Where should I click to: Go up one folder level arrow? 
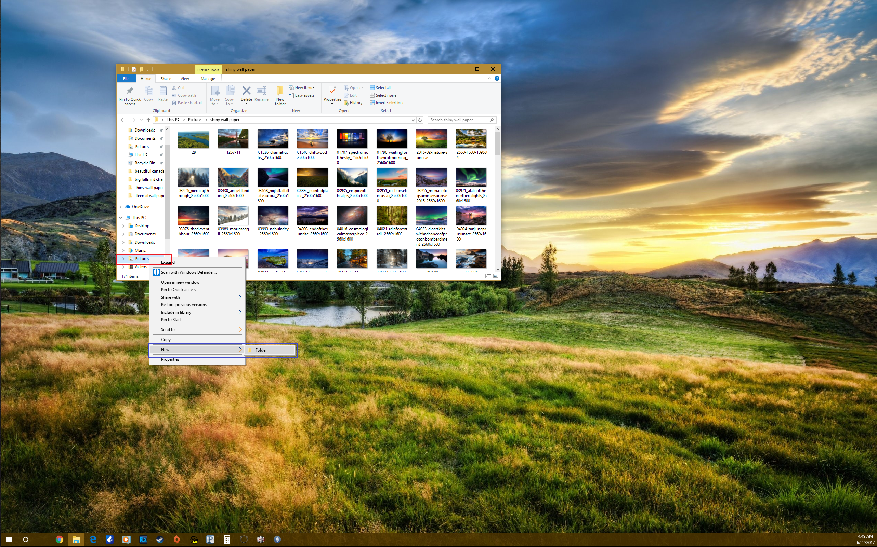click(148, 120)
